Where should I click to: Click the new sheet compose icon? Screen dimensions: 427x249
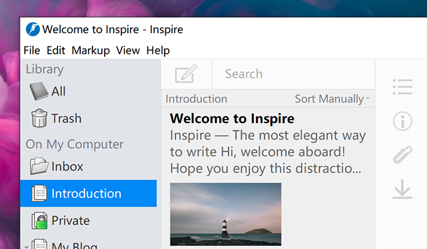[x=186, y=74]
